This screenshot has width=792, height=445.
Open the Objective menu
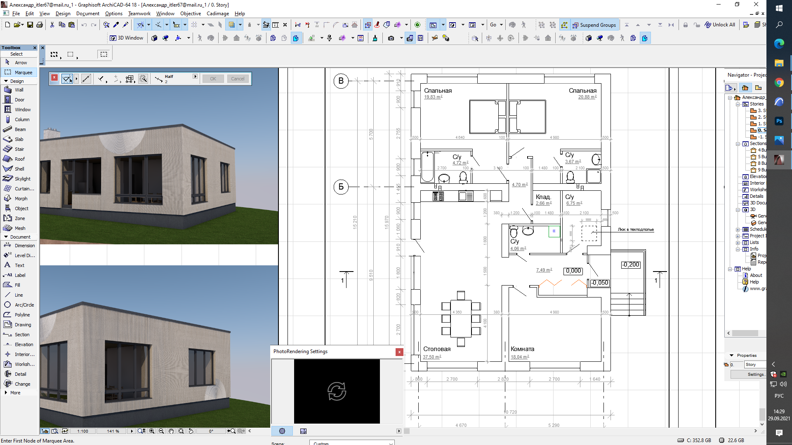[191, 14]
